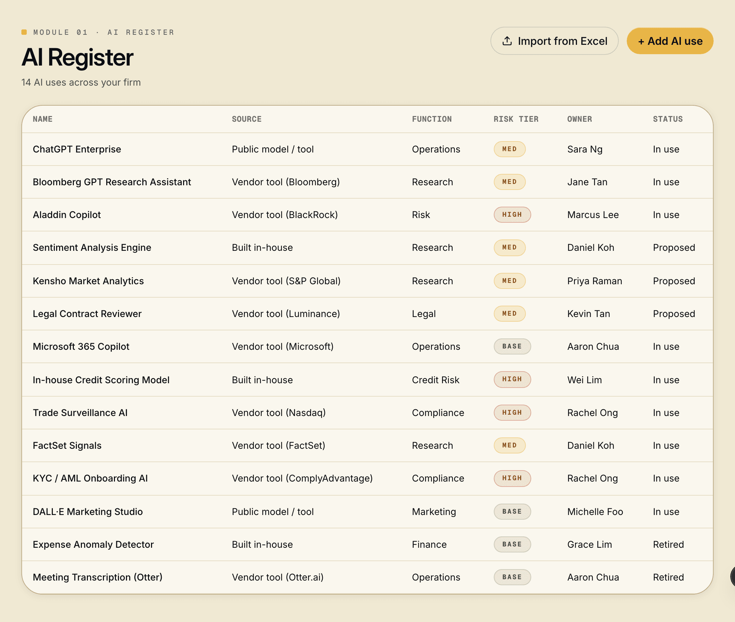The height and width of the screenshot is (622, 735).
Task: Click owner Sara Ng
Action: click(x=585, y=149)
